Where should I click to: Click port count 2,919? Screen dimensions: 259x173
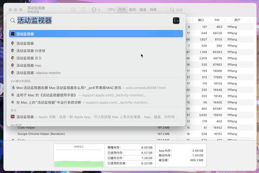click(203, 58)
